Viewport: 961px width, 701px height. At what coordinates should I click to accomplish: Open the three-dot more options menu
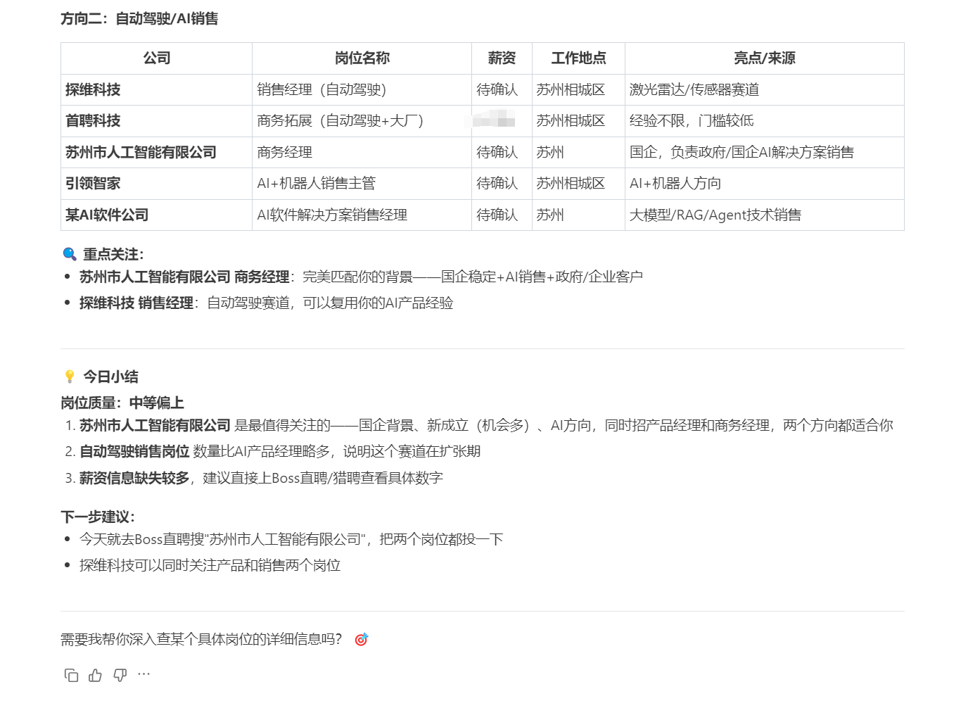[x=144, y=674]
